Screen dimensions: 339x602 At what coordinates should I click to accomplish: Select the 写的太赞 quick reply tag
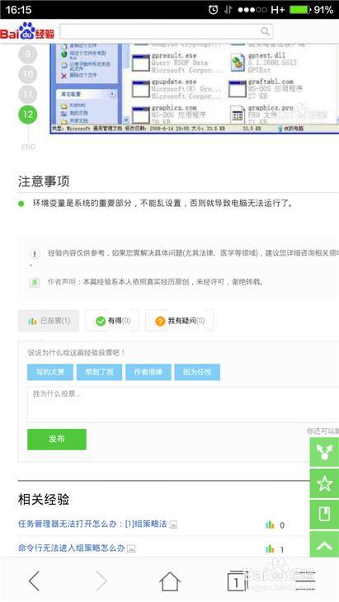[x=50, y=372]
